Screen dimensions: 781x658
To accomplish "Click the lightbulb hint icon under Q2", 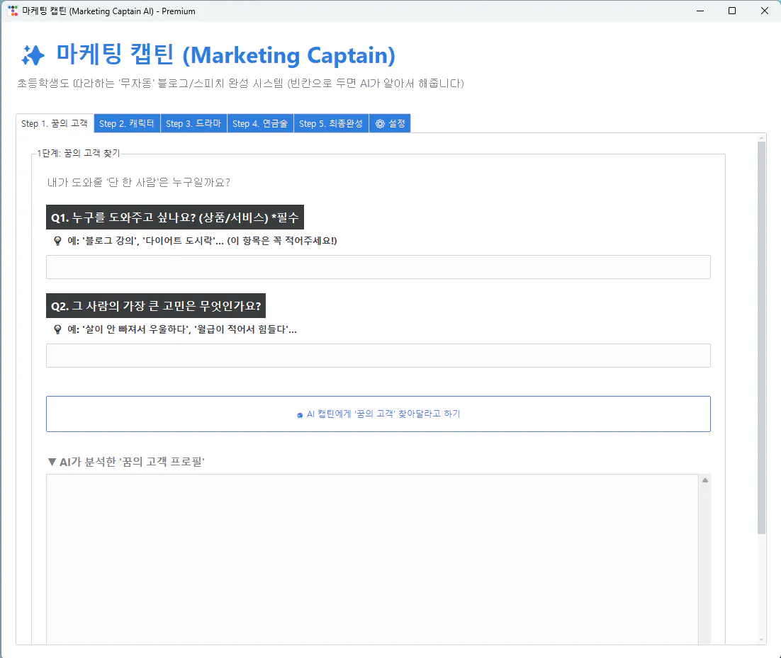I will point(57,329).
